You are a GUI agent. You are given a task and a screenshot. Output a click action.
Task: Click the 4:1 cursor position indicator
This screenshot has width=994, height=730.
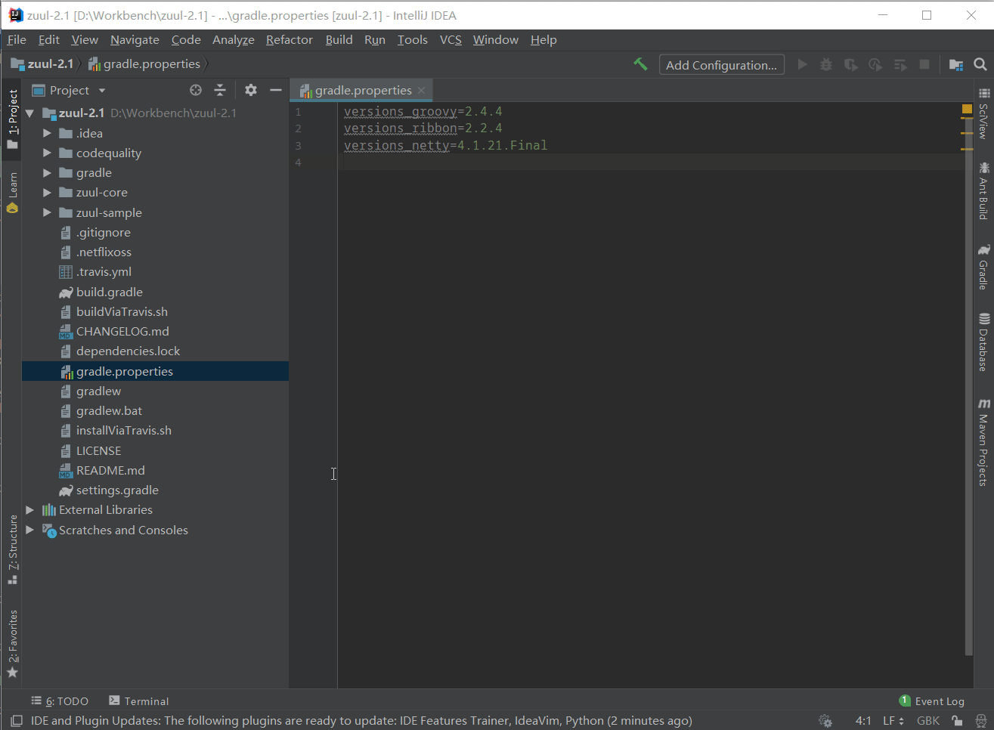[863, 720]
